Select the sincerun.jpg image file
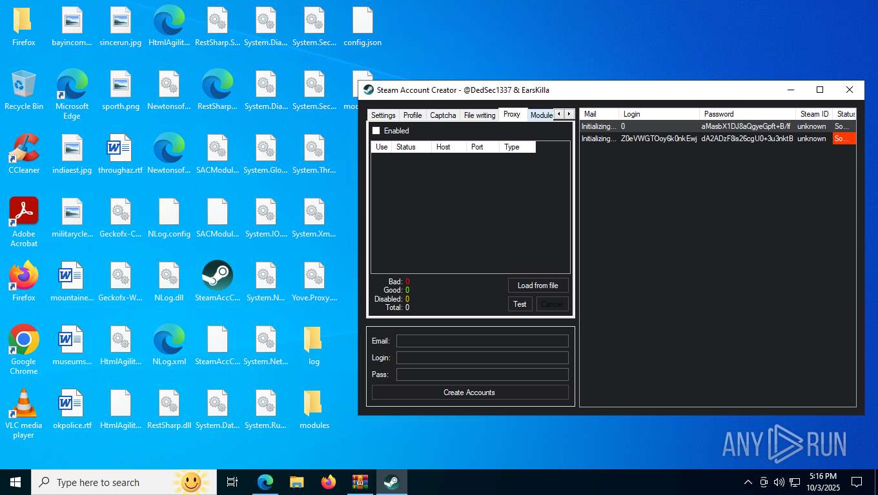Image resolution: width=878 pixels, height=495 pixels. 121,27
